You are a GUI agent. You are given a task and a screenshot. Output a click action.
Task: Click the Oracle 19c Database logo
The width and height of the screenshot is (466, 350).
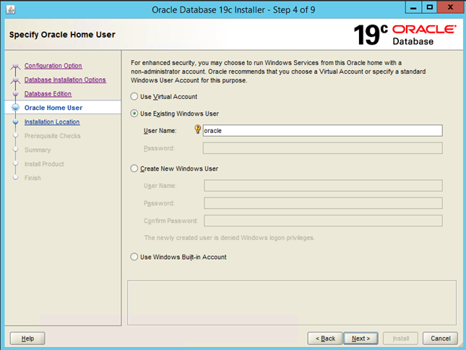405,35
